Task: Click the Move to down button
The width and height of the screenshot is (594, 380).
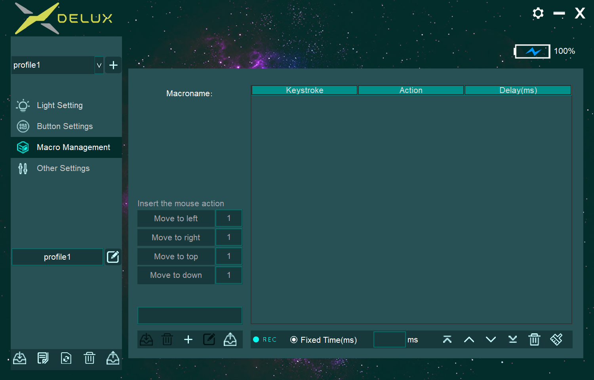Action: [176, 275]
